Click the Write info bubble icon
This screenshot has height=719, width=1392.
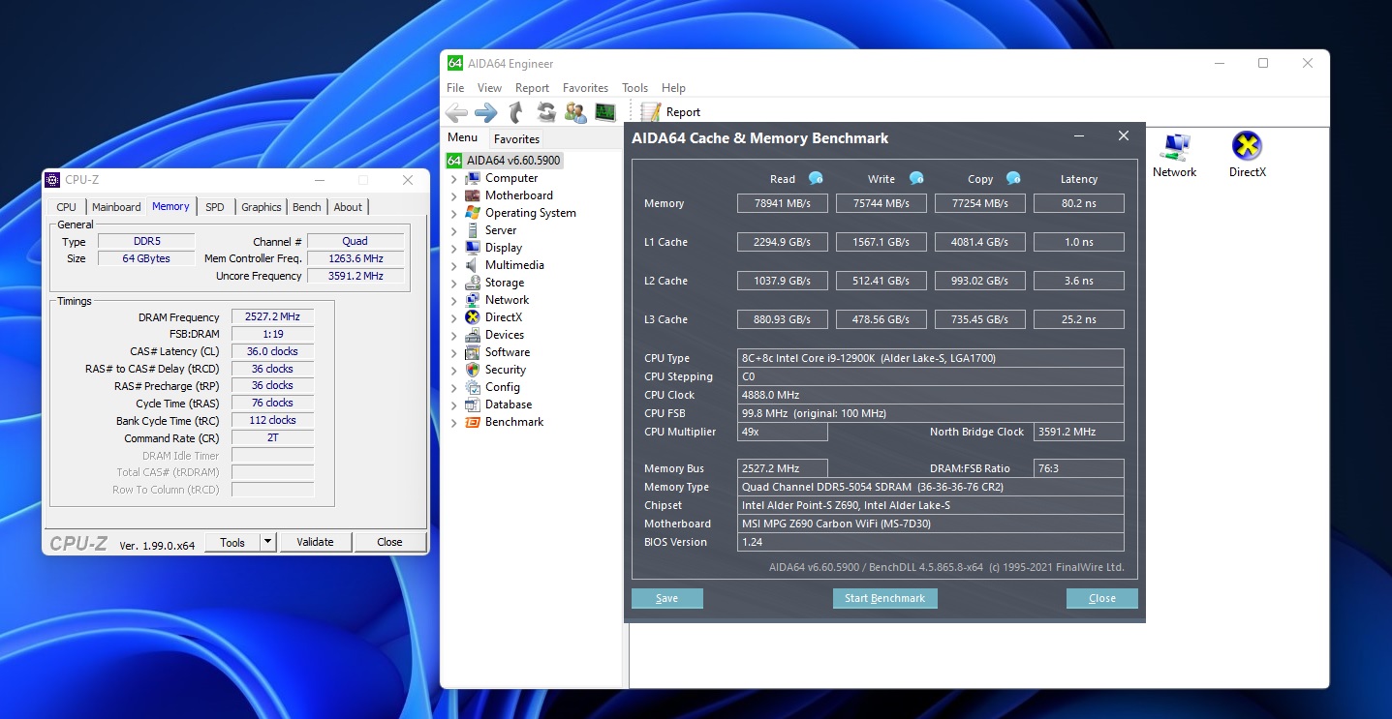pyautogui.click(x=915, y=178)
